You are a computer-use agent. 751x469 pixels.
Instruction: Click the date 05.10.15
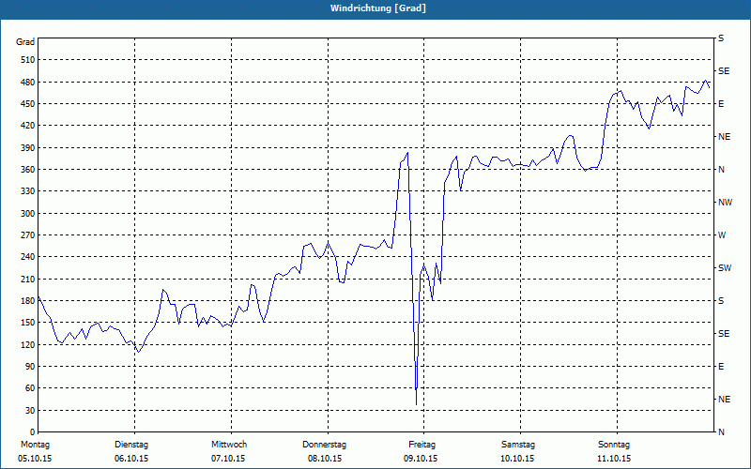point(35,459)
